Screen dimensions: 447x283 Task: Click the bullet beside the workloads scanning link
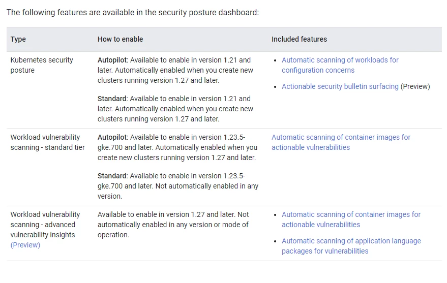point(275,60)
